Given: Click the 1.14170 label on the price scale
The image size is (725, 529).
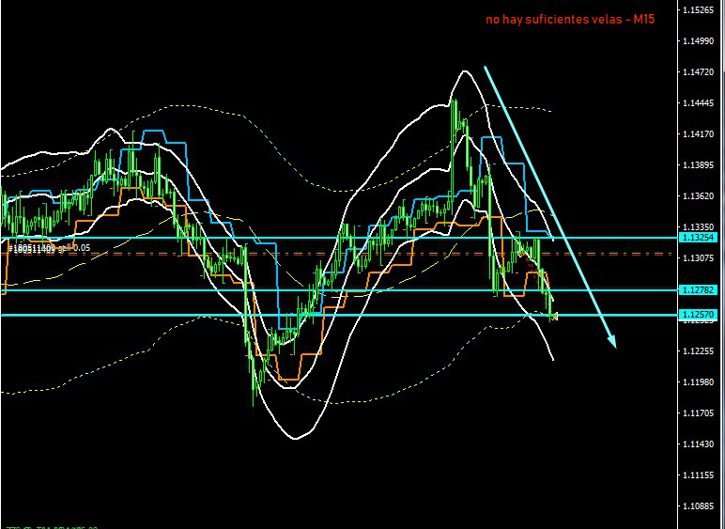Looking at the screenshot, I should pos(701,134).
